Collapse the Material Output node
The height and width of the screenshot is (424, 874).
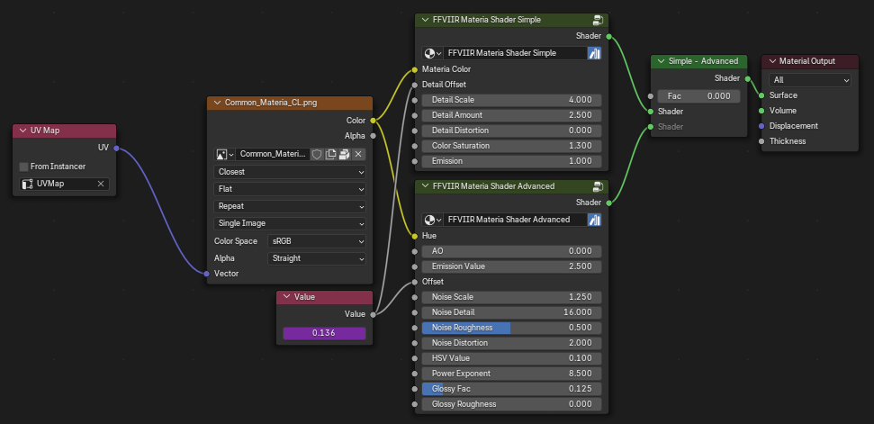tap(772, 61)
